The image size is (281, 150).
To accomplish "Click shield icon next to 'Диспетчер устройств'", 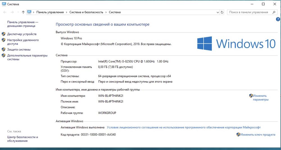I will 3,34.
